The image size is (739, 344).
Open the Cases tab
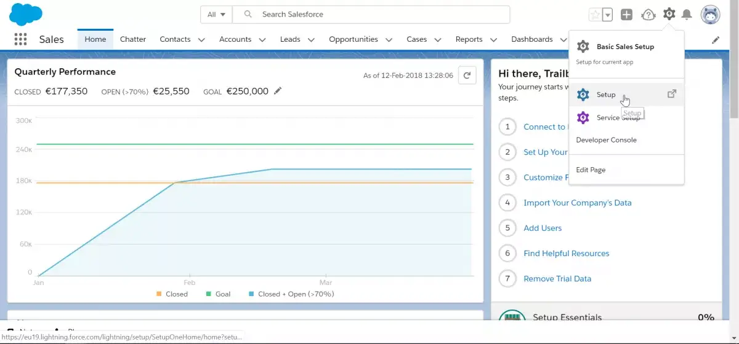point(416,39)
